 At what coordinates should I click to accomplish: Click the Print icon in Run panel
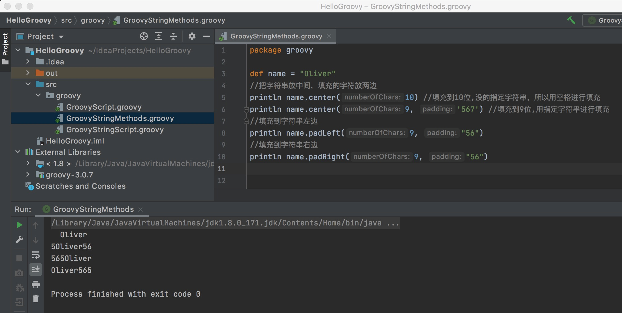click(36, 284)
